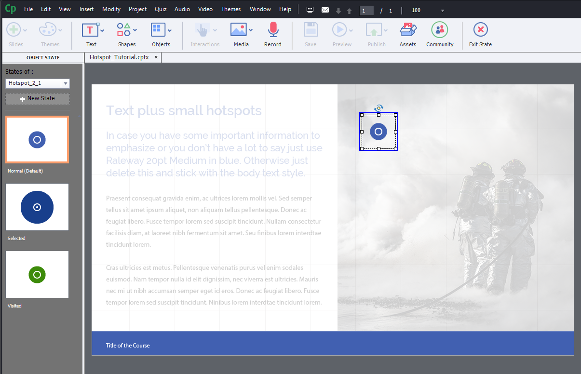Image resolution: width=581 pixels, height=374 pixels.
Task: Expand the zoom level dropdown arrow
Action: click(443, 11)
